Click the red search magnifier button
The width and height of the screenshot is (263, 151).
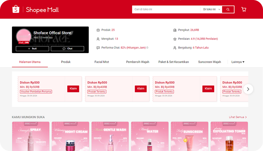click(x=228, y=9)
